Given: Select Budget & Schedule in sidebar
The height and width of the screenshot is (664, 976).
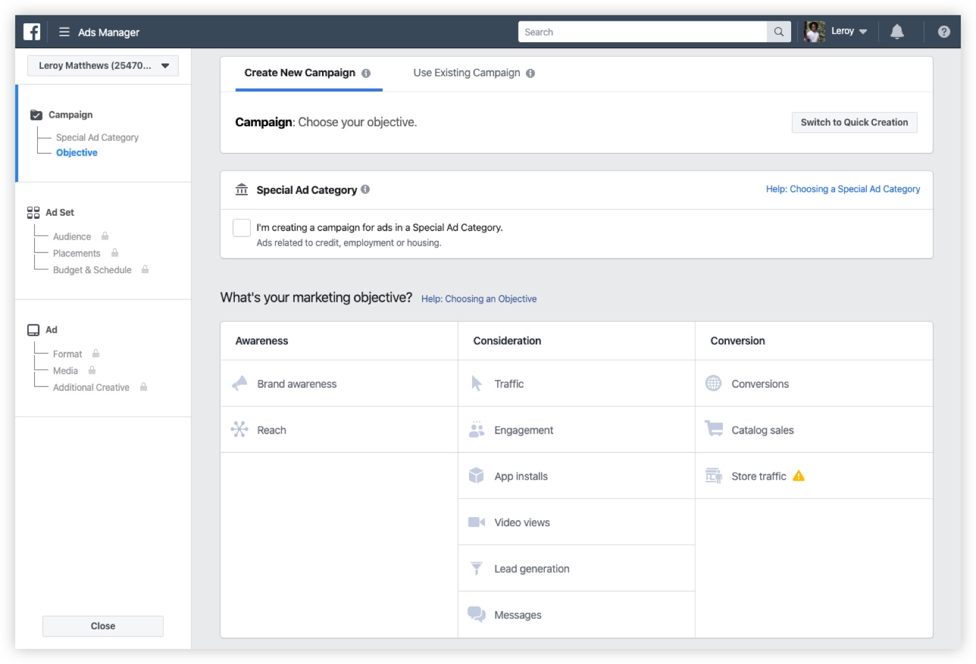Looking at the screenshot, I should [92, 270].
